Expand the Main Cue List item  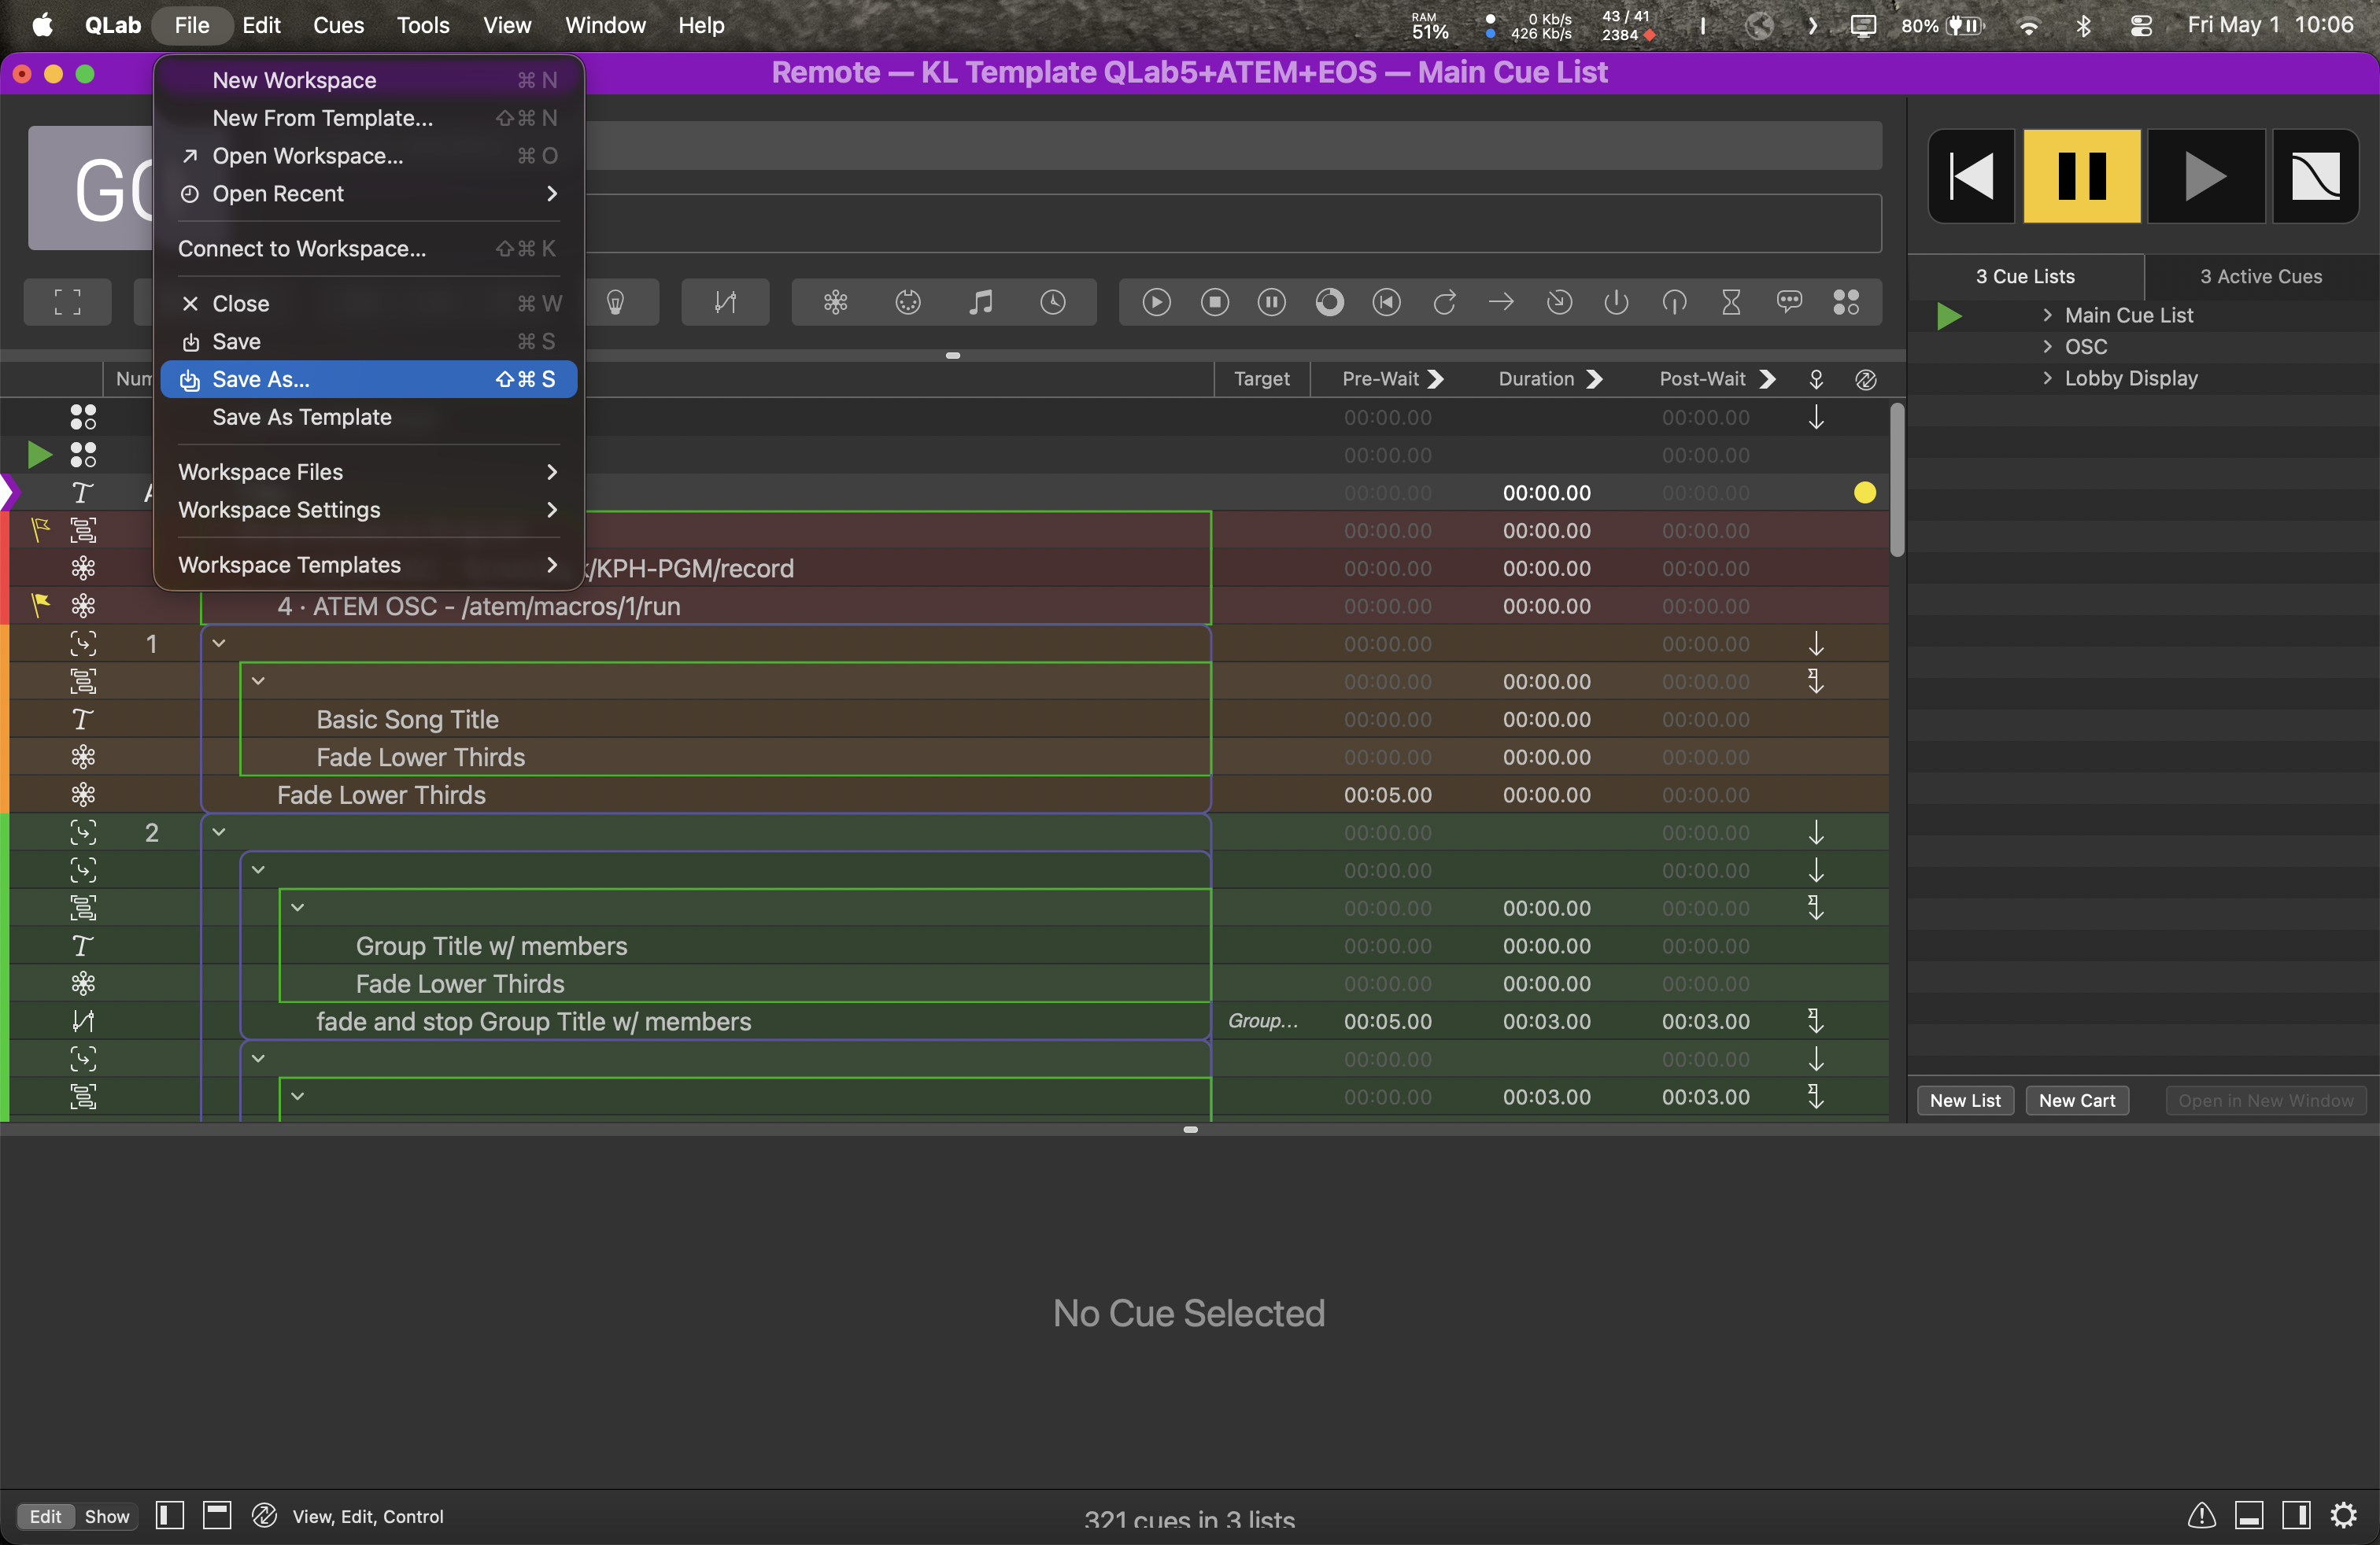tap(2047, 315)
